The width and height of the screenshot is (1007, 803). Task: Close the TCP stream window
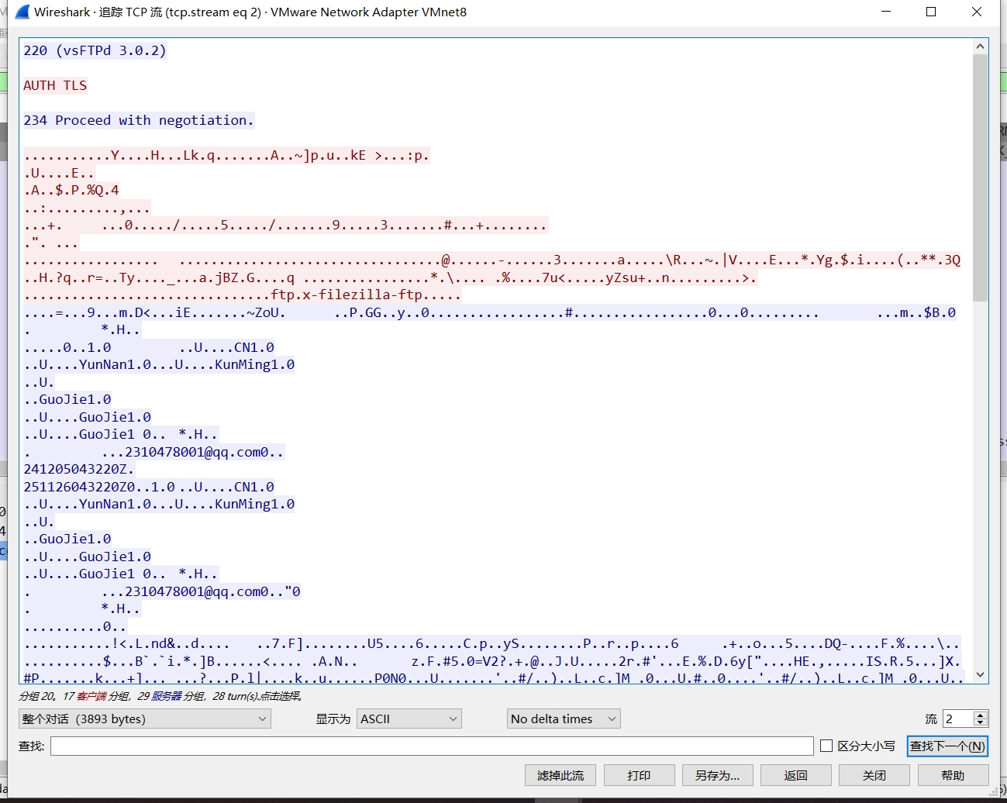click(977, 12)
